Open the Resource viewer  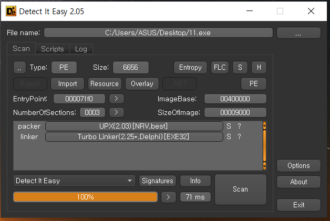[x=105, y=83]
